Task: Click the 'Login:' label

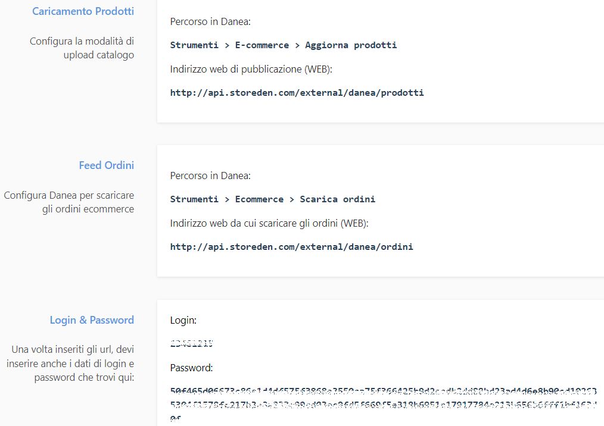Action: tap(183, 320)
